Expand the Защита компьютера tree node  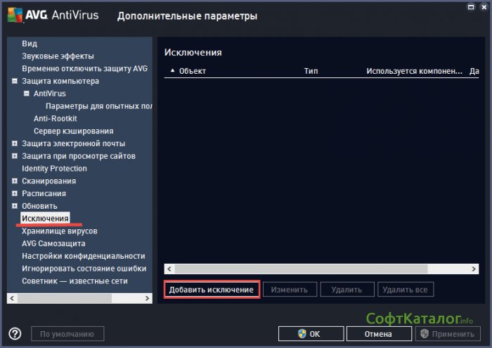coord(15,82)
